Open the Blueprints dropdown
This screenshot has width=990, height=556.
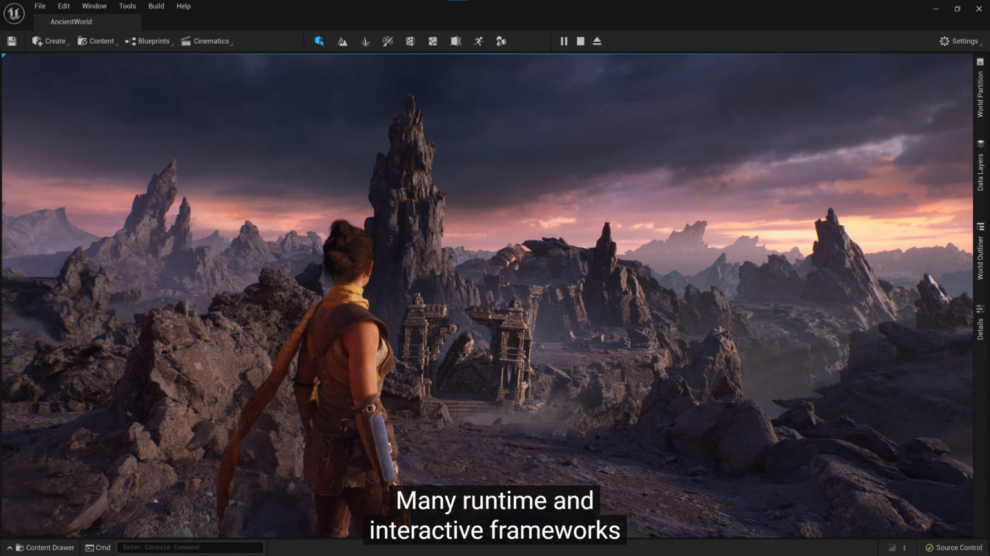click(x=149, y=41)
